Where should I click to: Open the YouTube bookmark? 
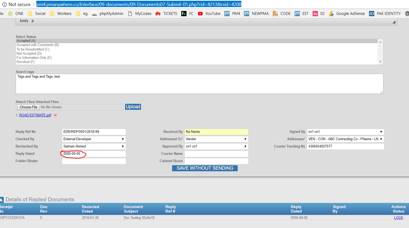(209, 14)
